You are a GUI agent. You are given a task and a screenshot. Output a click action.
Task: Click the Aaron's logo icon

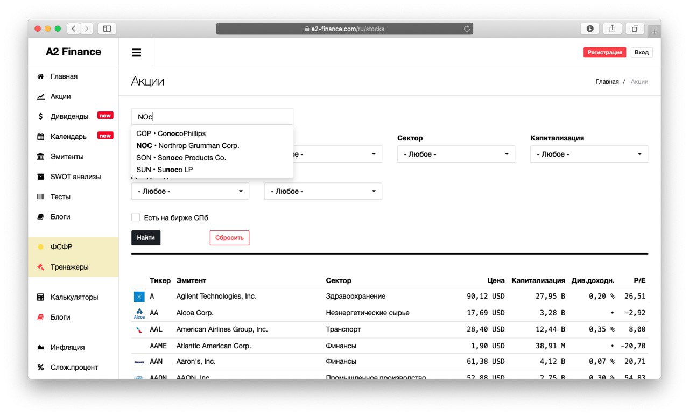click(x=139, y=362)
